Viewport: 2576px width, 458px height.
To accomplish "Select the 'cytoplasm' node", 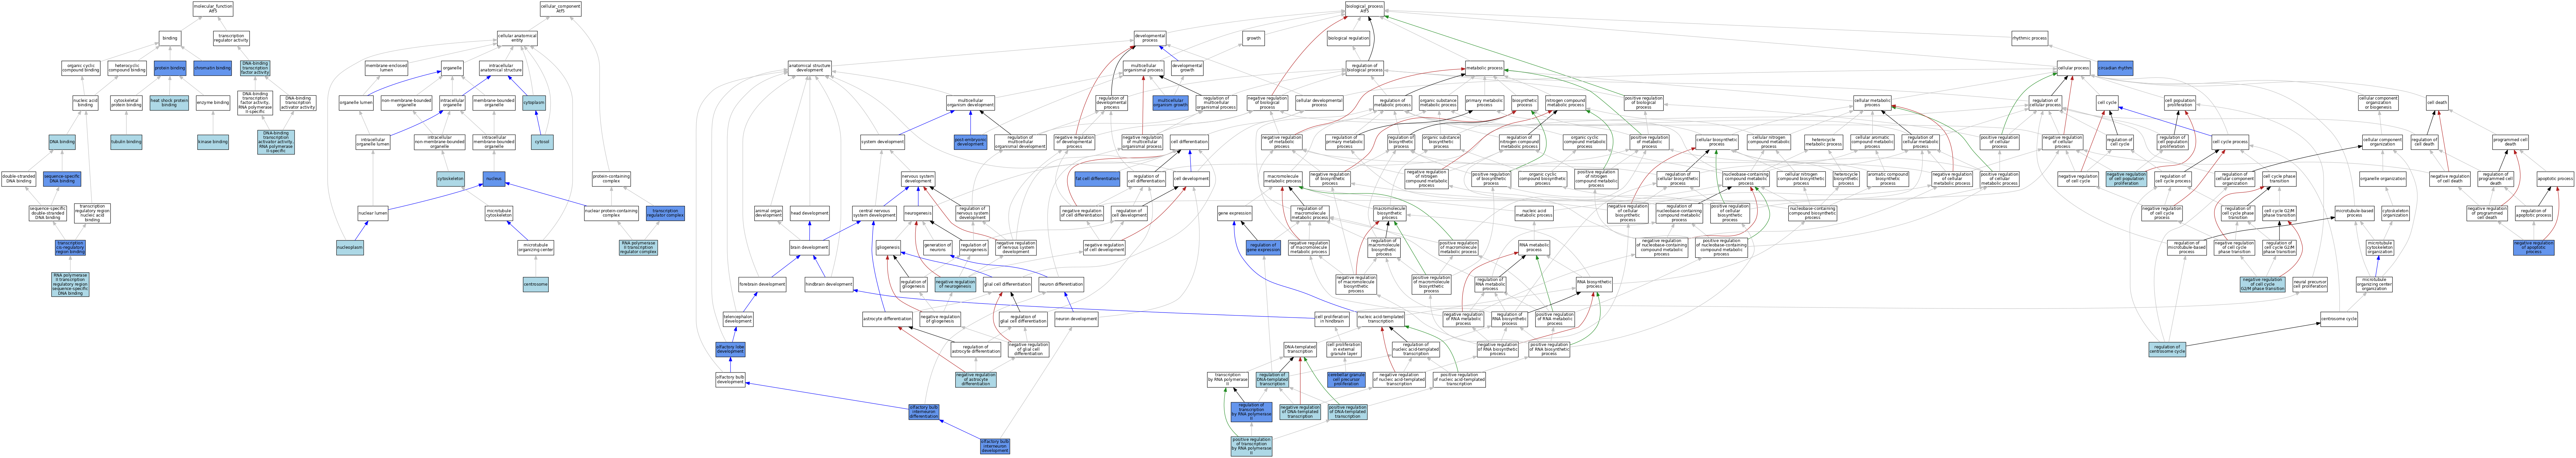I will pos(534,103).
